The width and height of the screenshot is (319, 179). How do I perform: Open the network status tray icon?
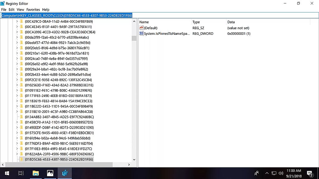click(274, 173)
